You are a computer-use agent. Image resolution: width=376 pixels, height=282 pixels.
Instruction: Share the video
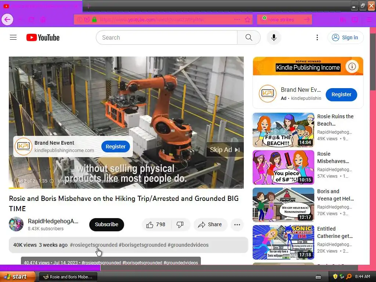[x=210, y=224]
